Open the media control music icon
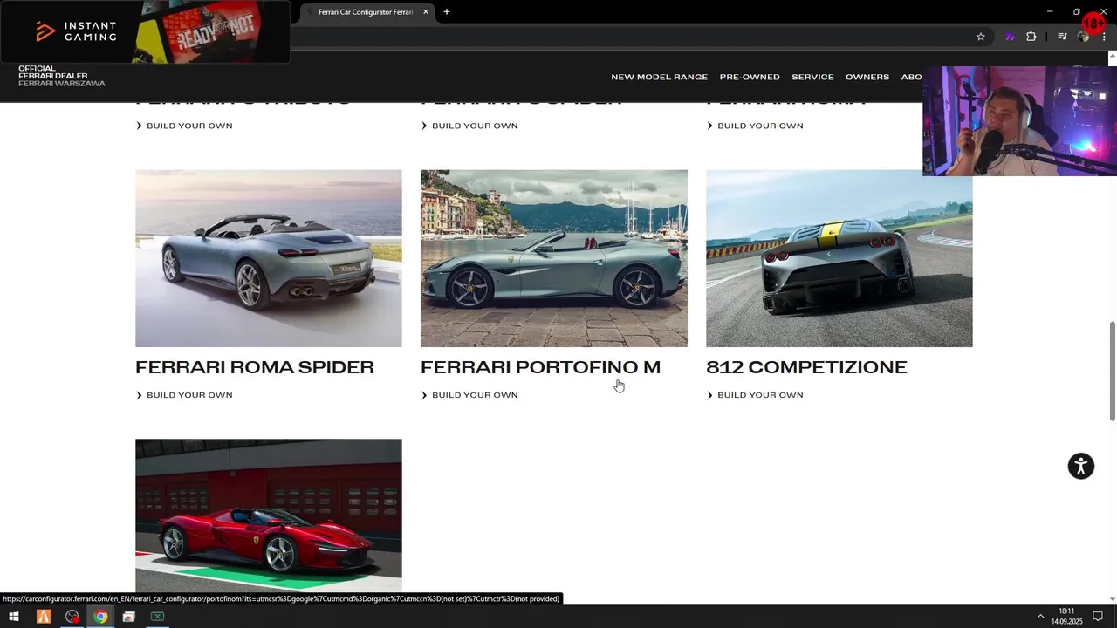Image resolution: width=1117 pixels, height=628 pixels. pyautogui.click(x=1062, y=37)
